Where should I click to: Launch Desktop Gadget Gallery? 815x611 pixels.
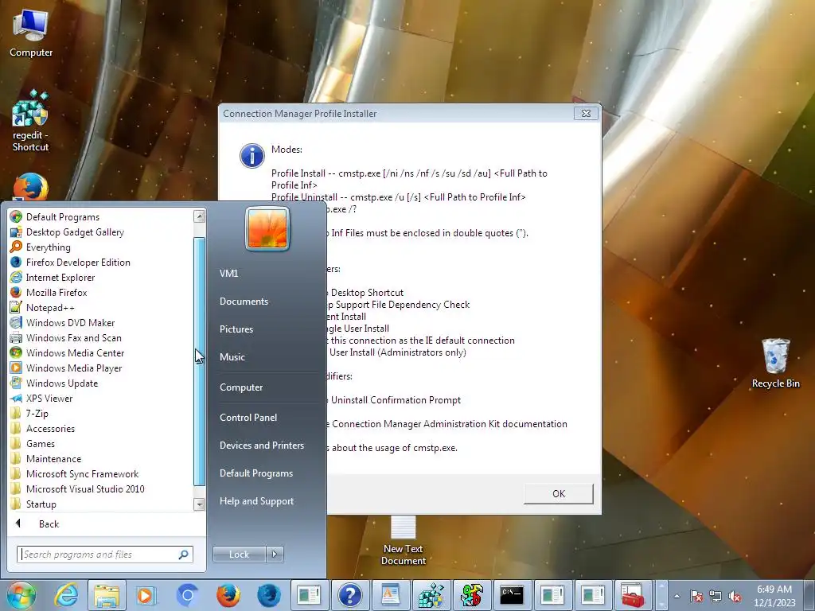(75, 232)
